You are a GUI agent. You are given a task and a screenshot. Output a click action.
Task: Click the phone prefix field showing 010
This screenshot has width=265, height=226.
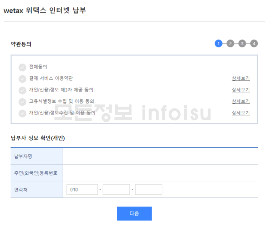[82, 189]
